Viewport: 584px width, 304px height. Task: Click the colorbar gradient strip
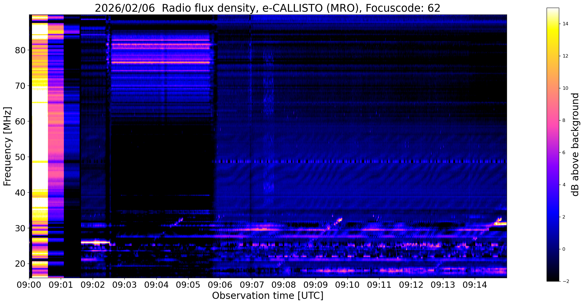(x=553, y=144)
